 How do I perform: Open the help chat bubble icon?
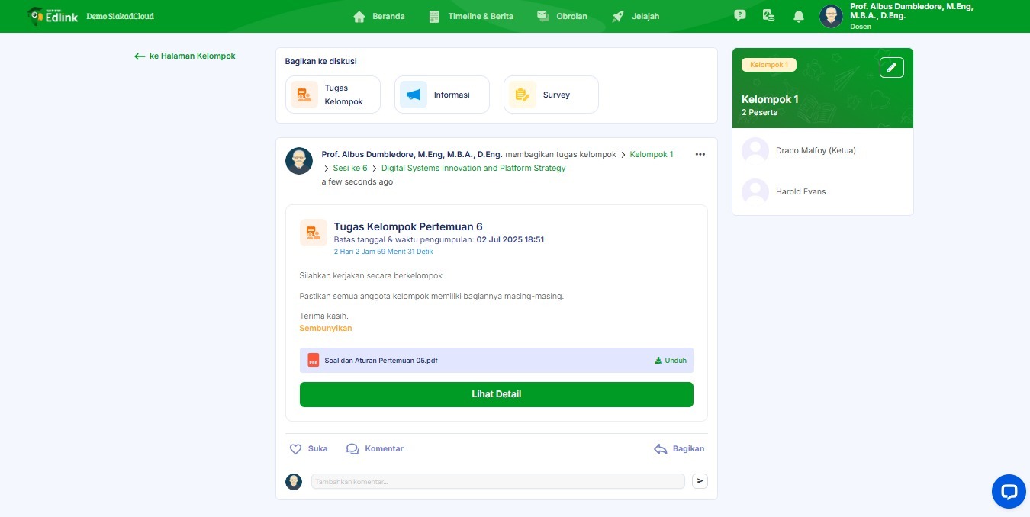tap(739, 15)
